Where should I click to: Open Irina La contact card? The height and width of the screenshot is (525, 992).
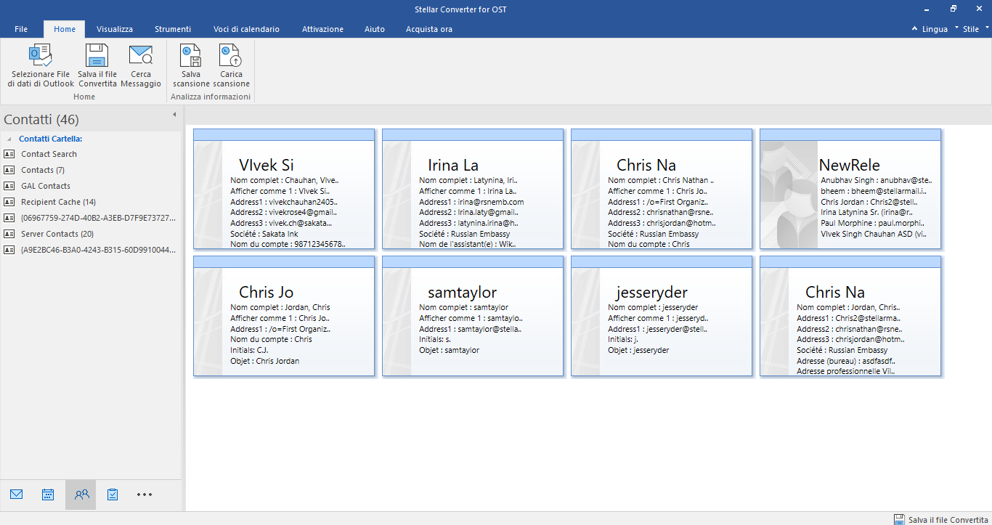[x=473, y=189]
